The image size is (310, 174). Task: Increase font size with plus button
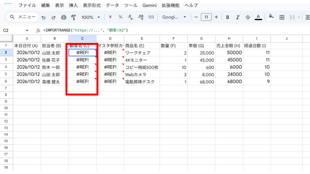click(216, 17)
